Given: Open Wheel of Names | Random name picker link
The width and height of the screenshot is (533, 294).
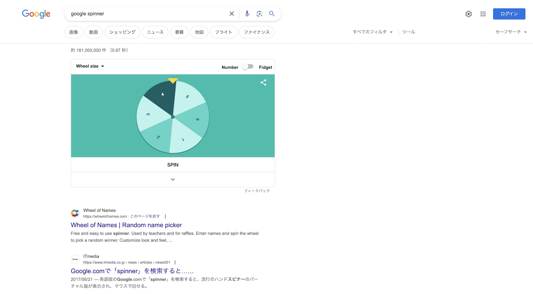Looking at the screenshot, I should (x=126, y=225).
